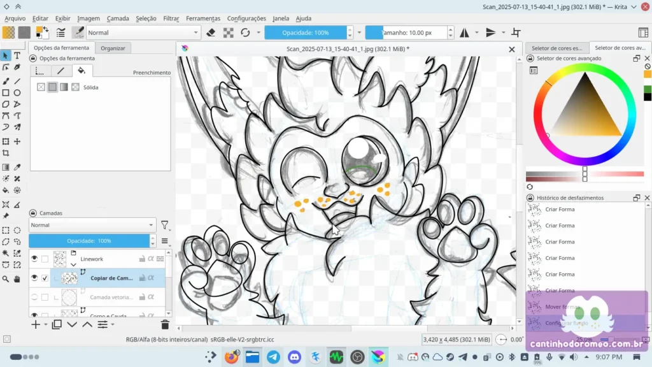Viewport: 652px width, 367px height.
Task: Open the layers panel options menu
Action: point(165,241)
